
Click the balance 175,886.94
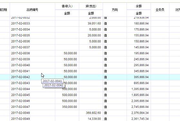pos(141,30)
